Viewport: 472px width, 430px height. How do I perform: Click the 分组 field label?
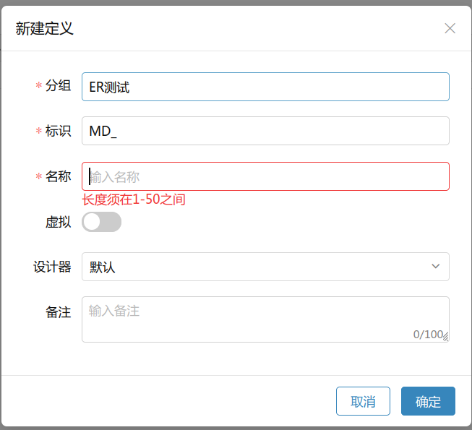(x=58, y=86)
